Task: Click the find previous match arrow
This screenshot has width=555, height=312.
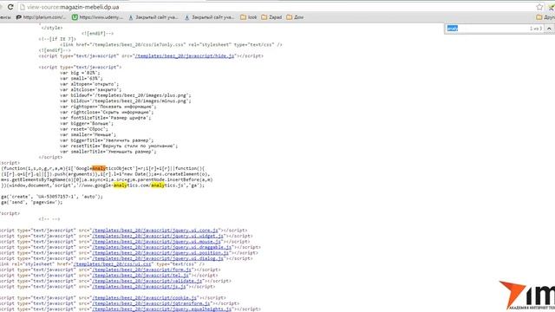Action: pyautogui.click(x=549, y=29)
